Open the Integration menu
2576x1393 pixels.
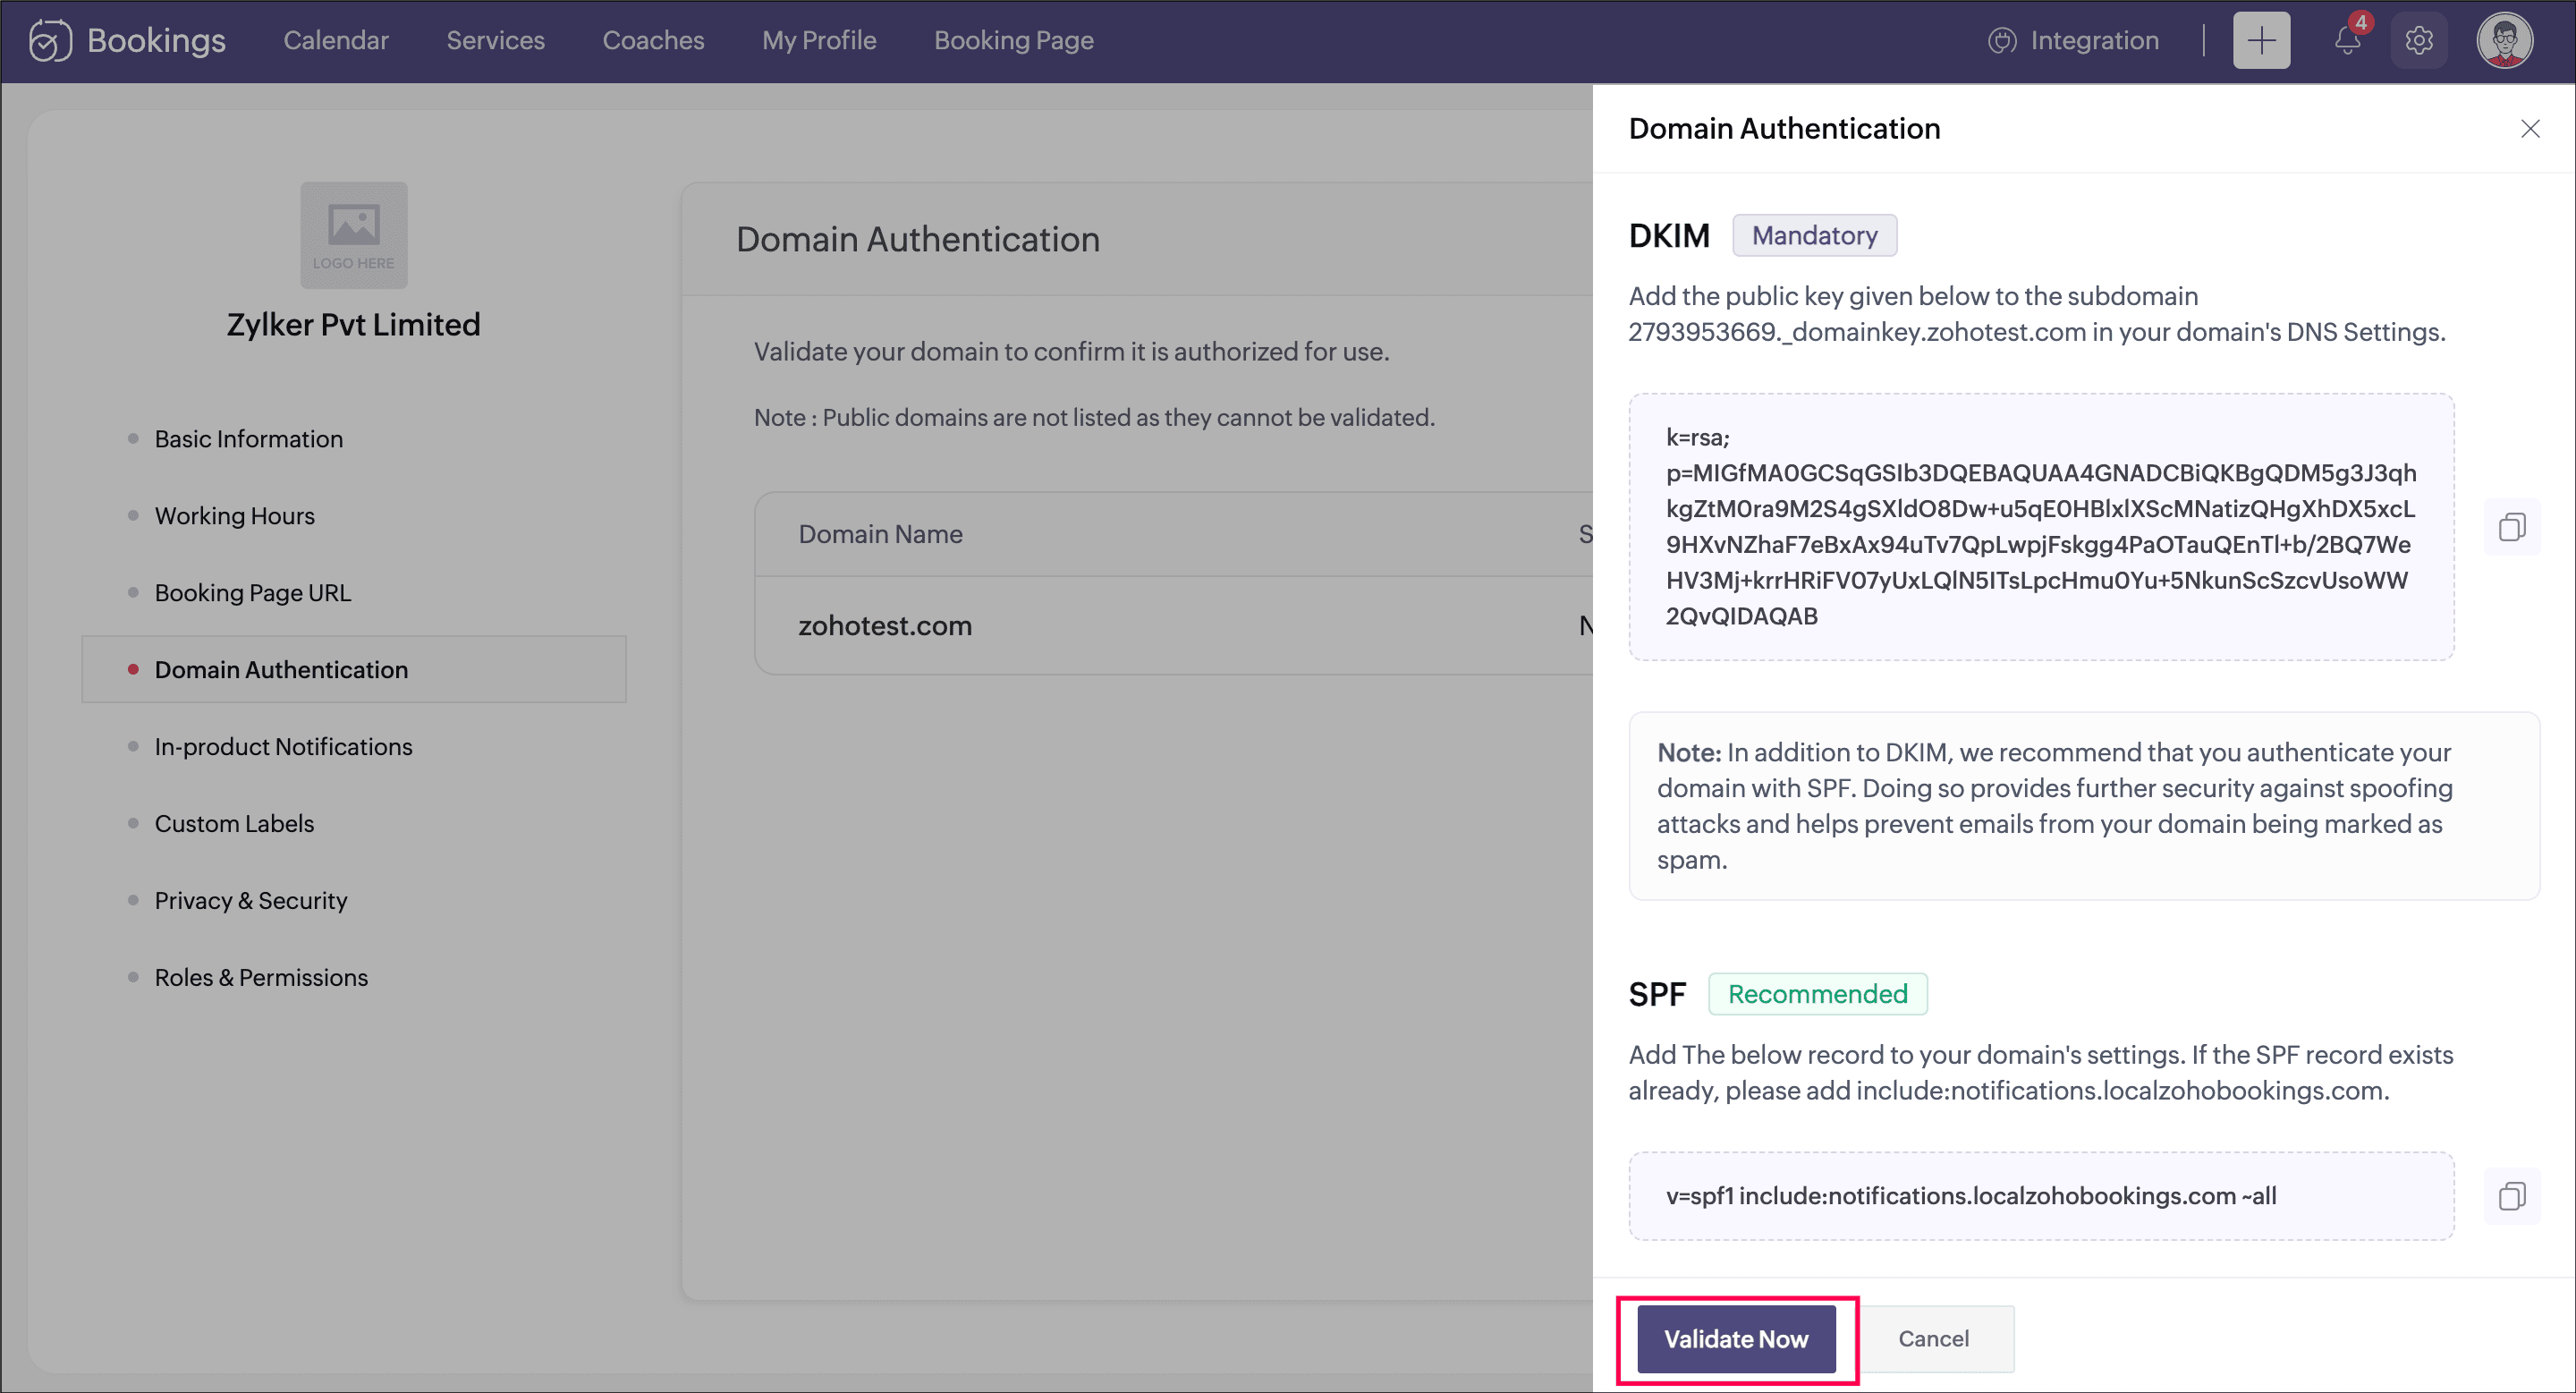pos(2074,41)
